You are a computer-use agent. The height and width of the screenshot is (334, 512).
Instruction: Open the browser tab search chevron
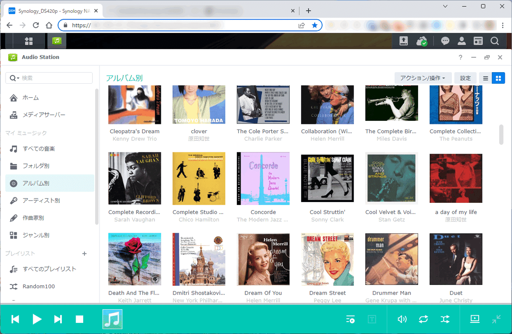coord(445,6)
